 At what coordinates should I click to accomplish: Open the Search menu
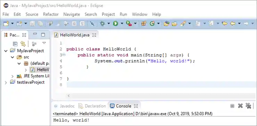pos(91,15)
